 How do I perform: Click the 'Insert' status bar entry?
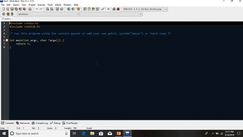(89, 128)
